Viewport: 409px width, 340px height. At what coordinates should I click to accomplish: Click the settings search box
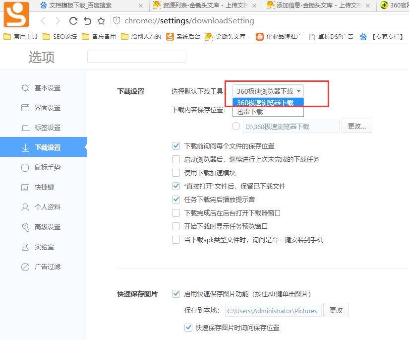point(136,57)
